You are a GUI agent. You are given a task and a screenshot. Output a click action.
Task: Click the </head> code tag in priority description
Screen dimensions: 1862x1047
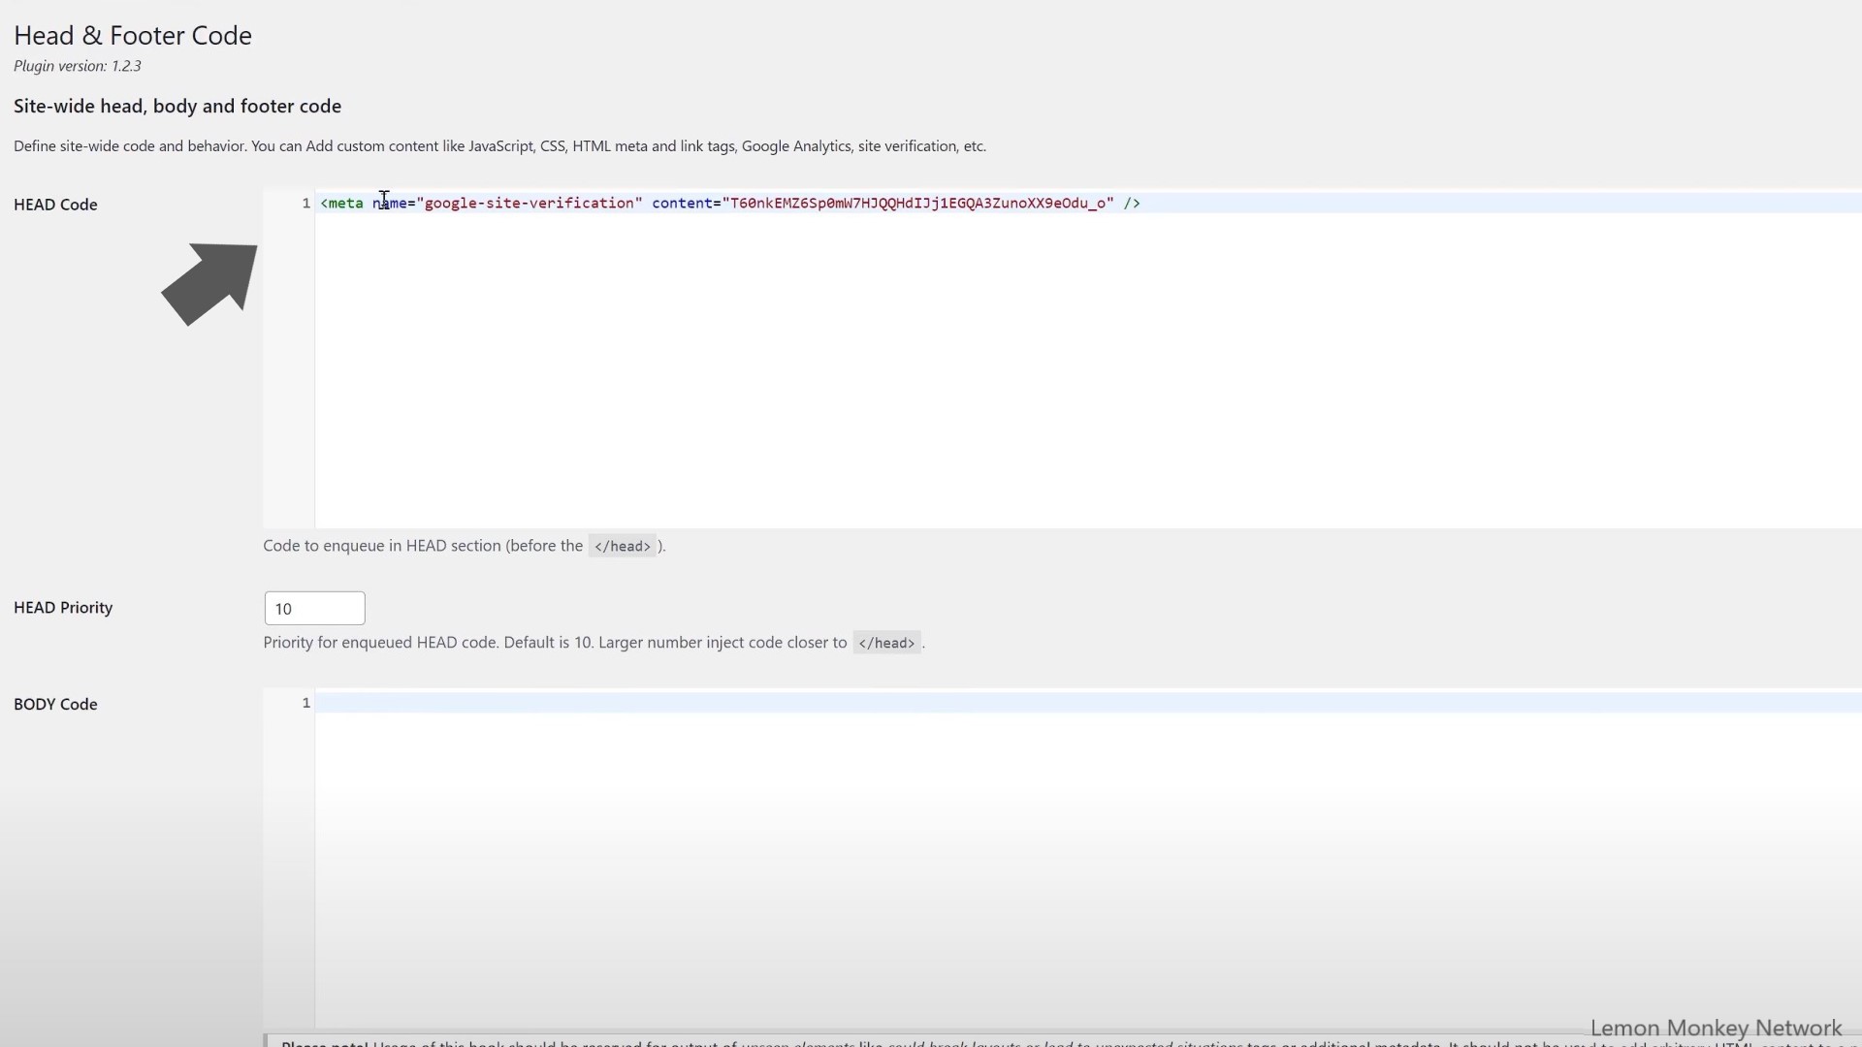[886, 643]
